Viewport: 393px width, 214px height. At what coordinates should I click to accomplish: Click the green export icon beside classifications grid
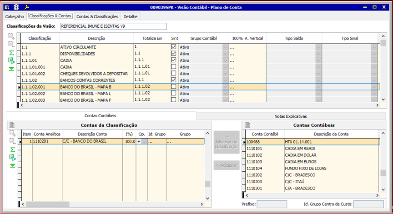11,61
